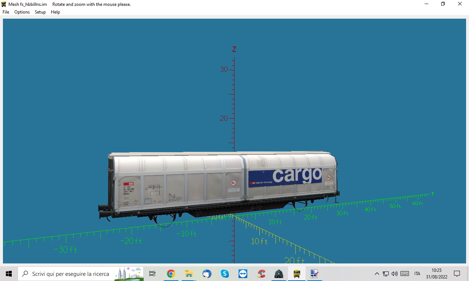469x281 pixels.
Task: Select the yellow train mesh viewer taskbar icon
Action: pos(297,274)
